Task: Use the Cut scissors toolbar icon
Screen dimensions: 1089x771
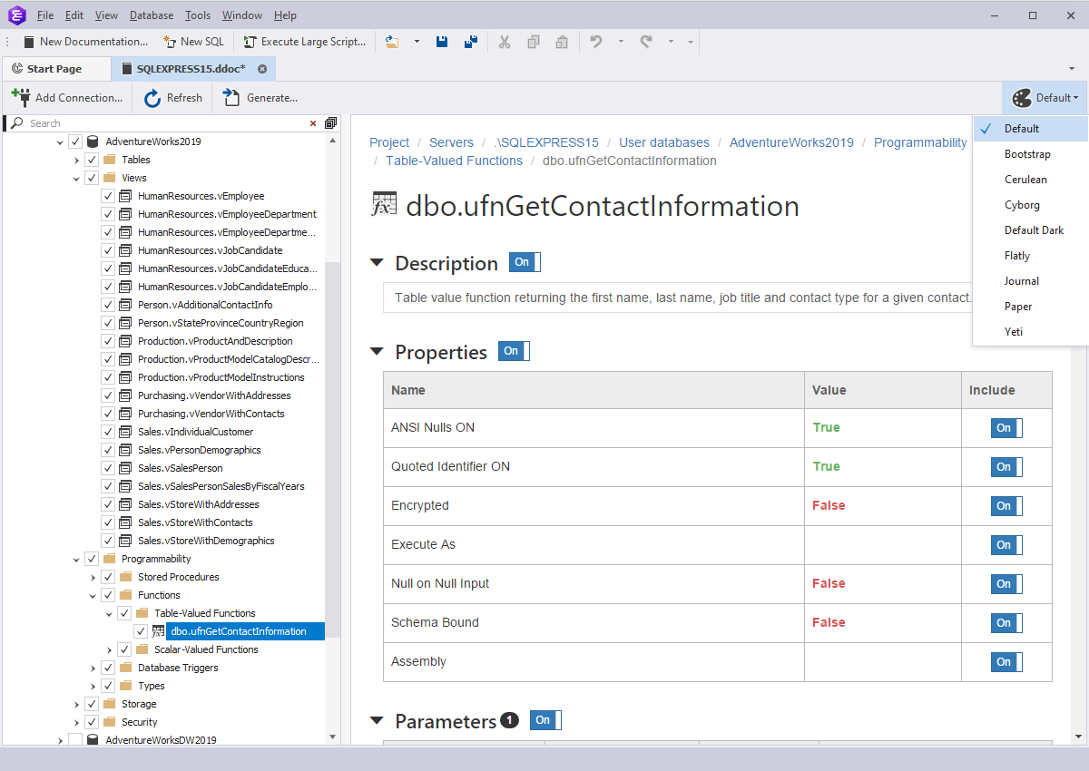Action: tap(505, 42)
